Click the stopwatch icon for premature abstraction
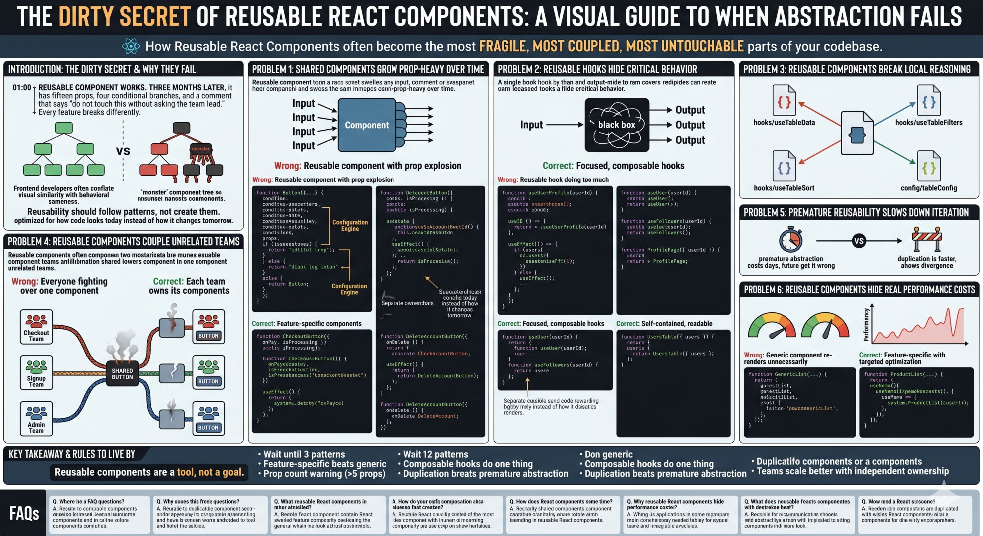 tap(791, 240)
